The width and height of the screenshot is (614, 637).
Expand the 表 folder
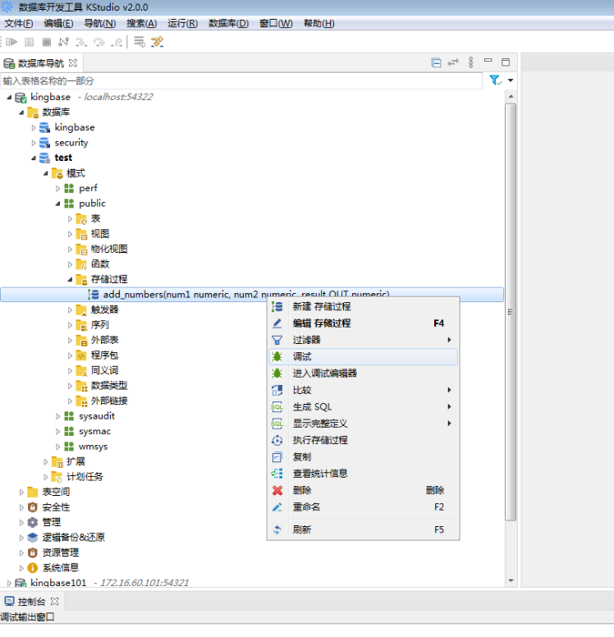coord(70,219)
